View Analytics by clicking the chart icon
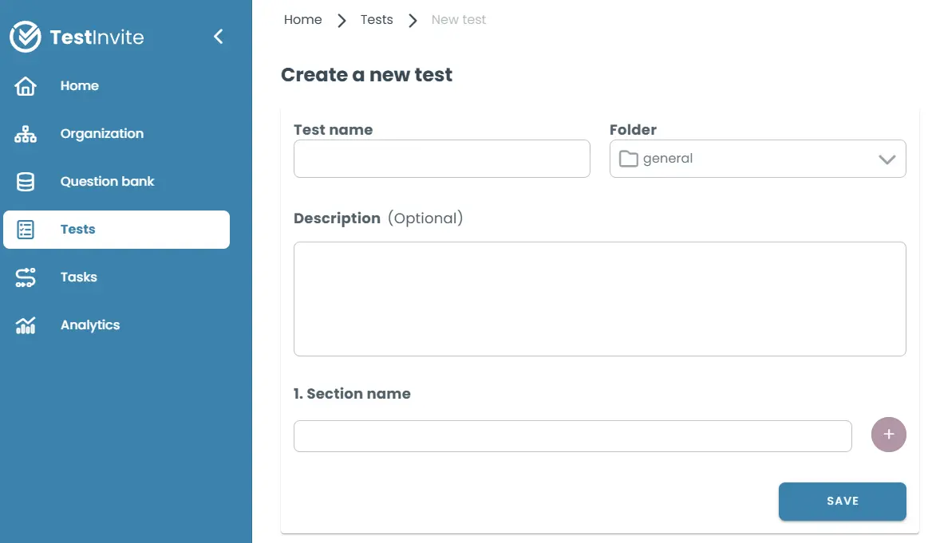 pos(26,325)
